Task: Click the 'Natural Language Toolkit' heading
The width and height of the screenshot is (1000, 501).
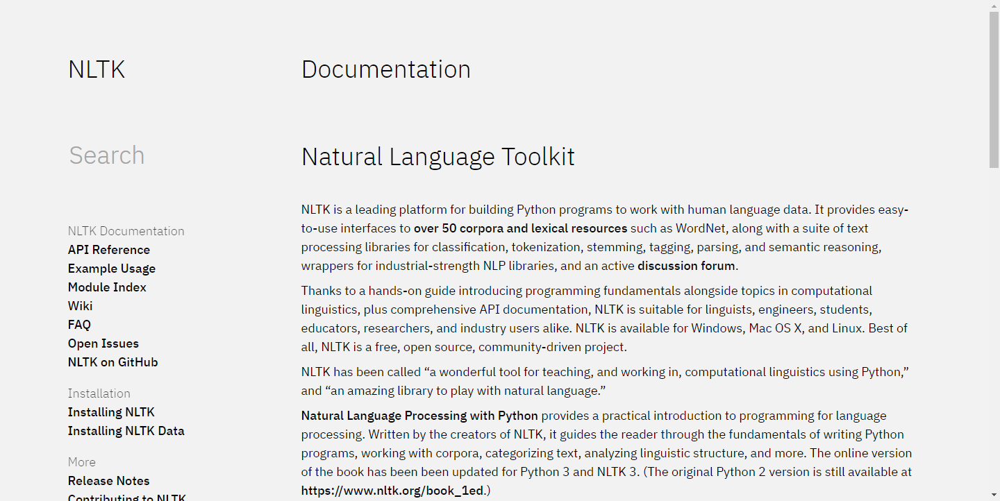Action: pos(438,157)
